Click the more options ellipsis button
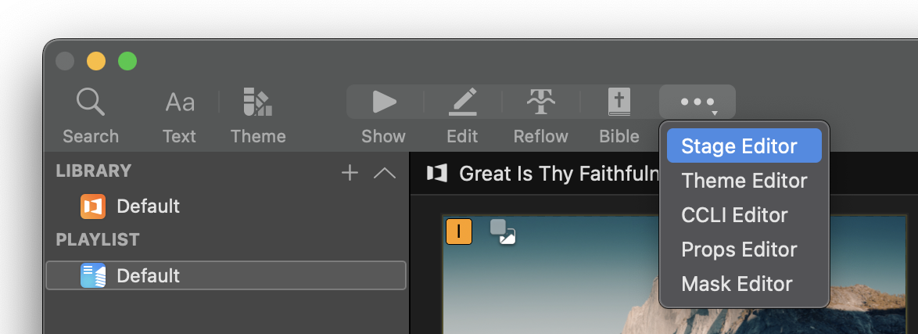Image resolution: width=918 pixels, height=334 pixels. click(697, 102)
